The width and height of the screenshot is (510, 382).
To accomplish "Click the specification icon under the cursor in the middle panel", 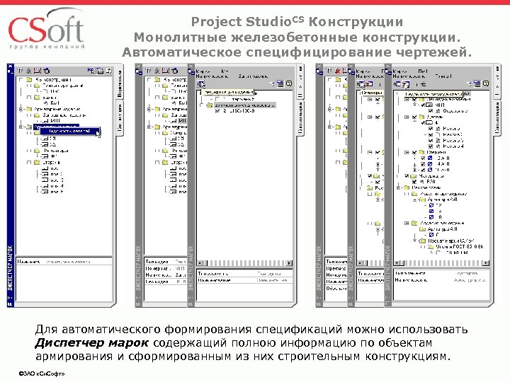I will pyautogui.click(x=200, y=84).
